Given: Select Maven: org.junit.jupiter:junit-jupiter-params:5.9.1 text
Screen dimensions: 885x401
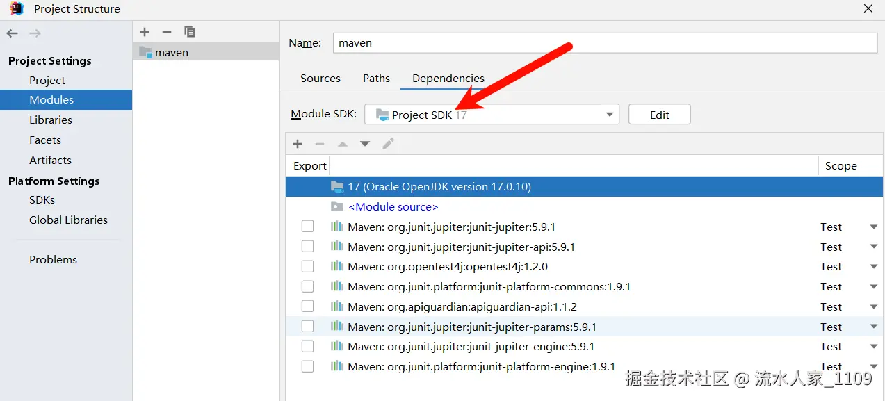Looking at the screenshot, I should tap(472, 327).
